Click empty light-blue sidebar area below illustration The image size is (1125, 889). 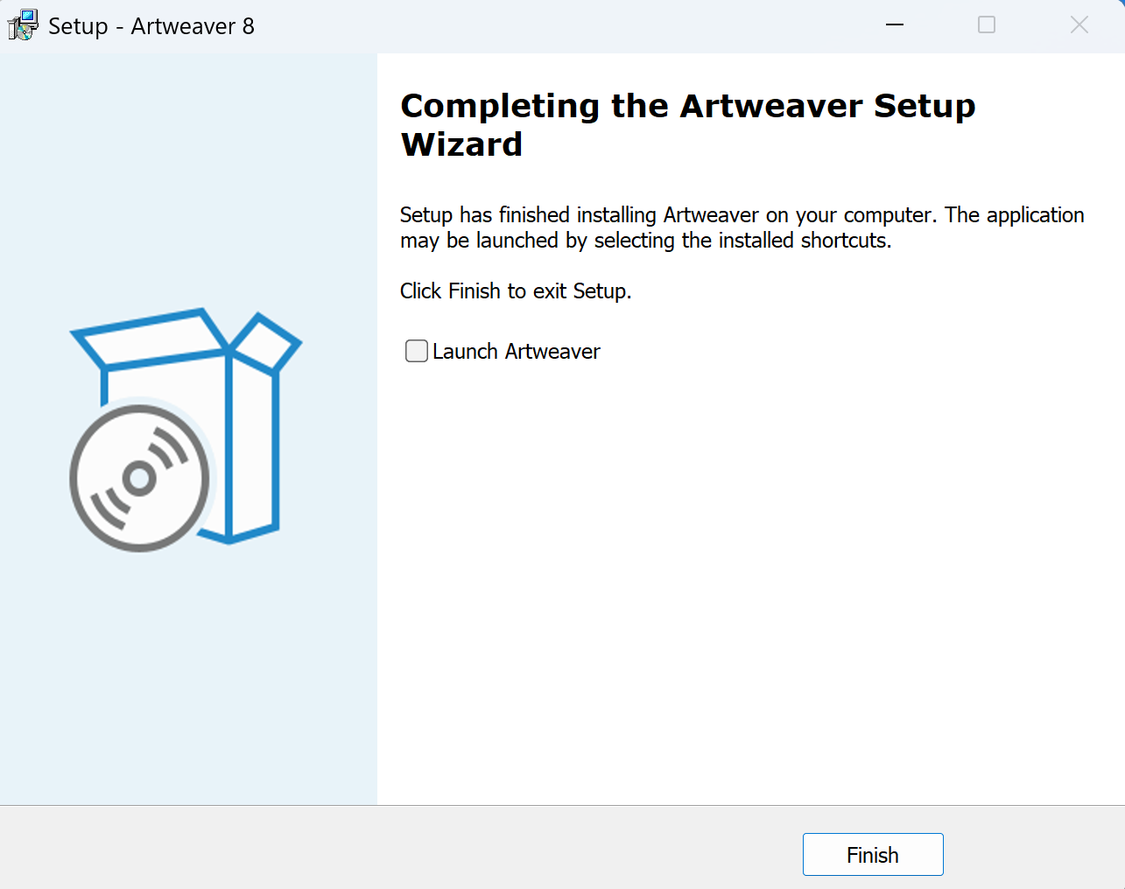pyautogui.click(x=188, y=682)
